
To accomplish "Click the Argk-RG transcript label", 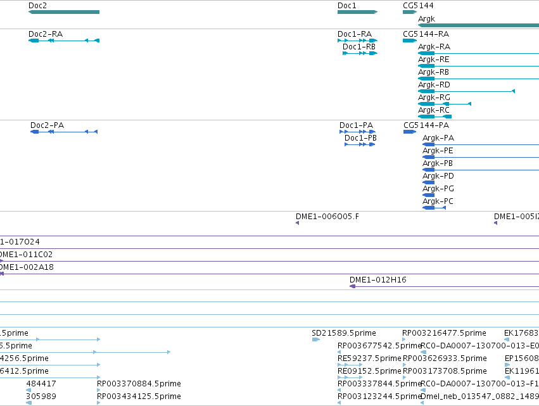I will pos(434,98).
